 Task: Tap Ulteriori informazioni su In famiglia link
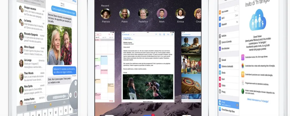click(258, 100)
